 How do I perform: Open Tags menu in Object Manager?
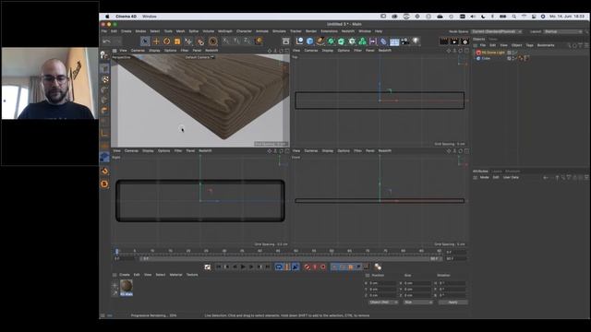click(x=529, y=45)
